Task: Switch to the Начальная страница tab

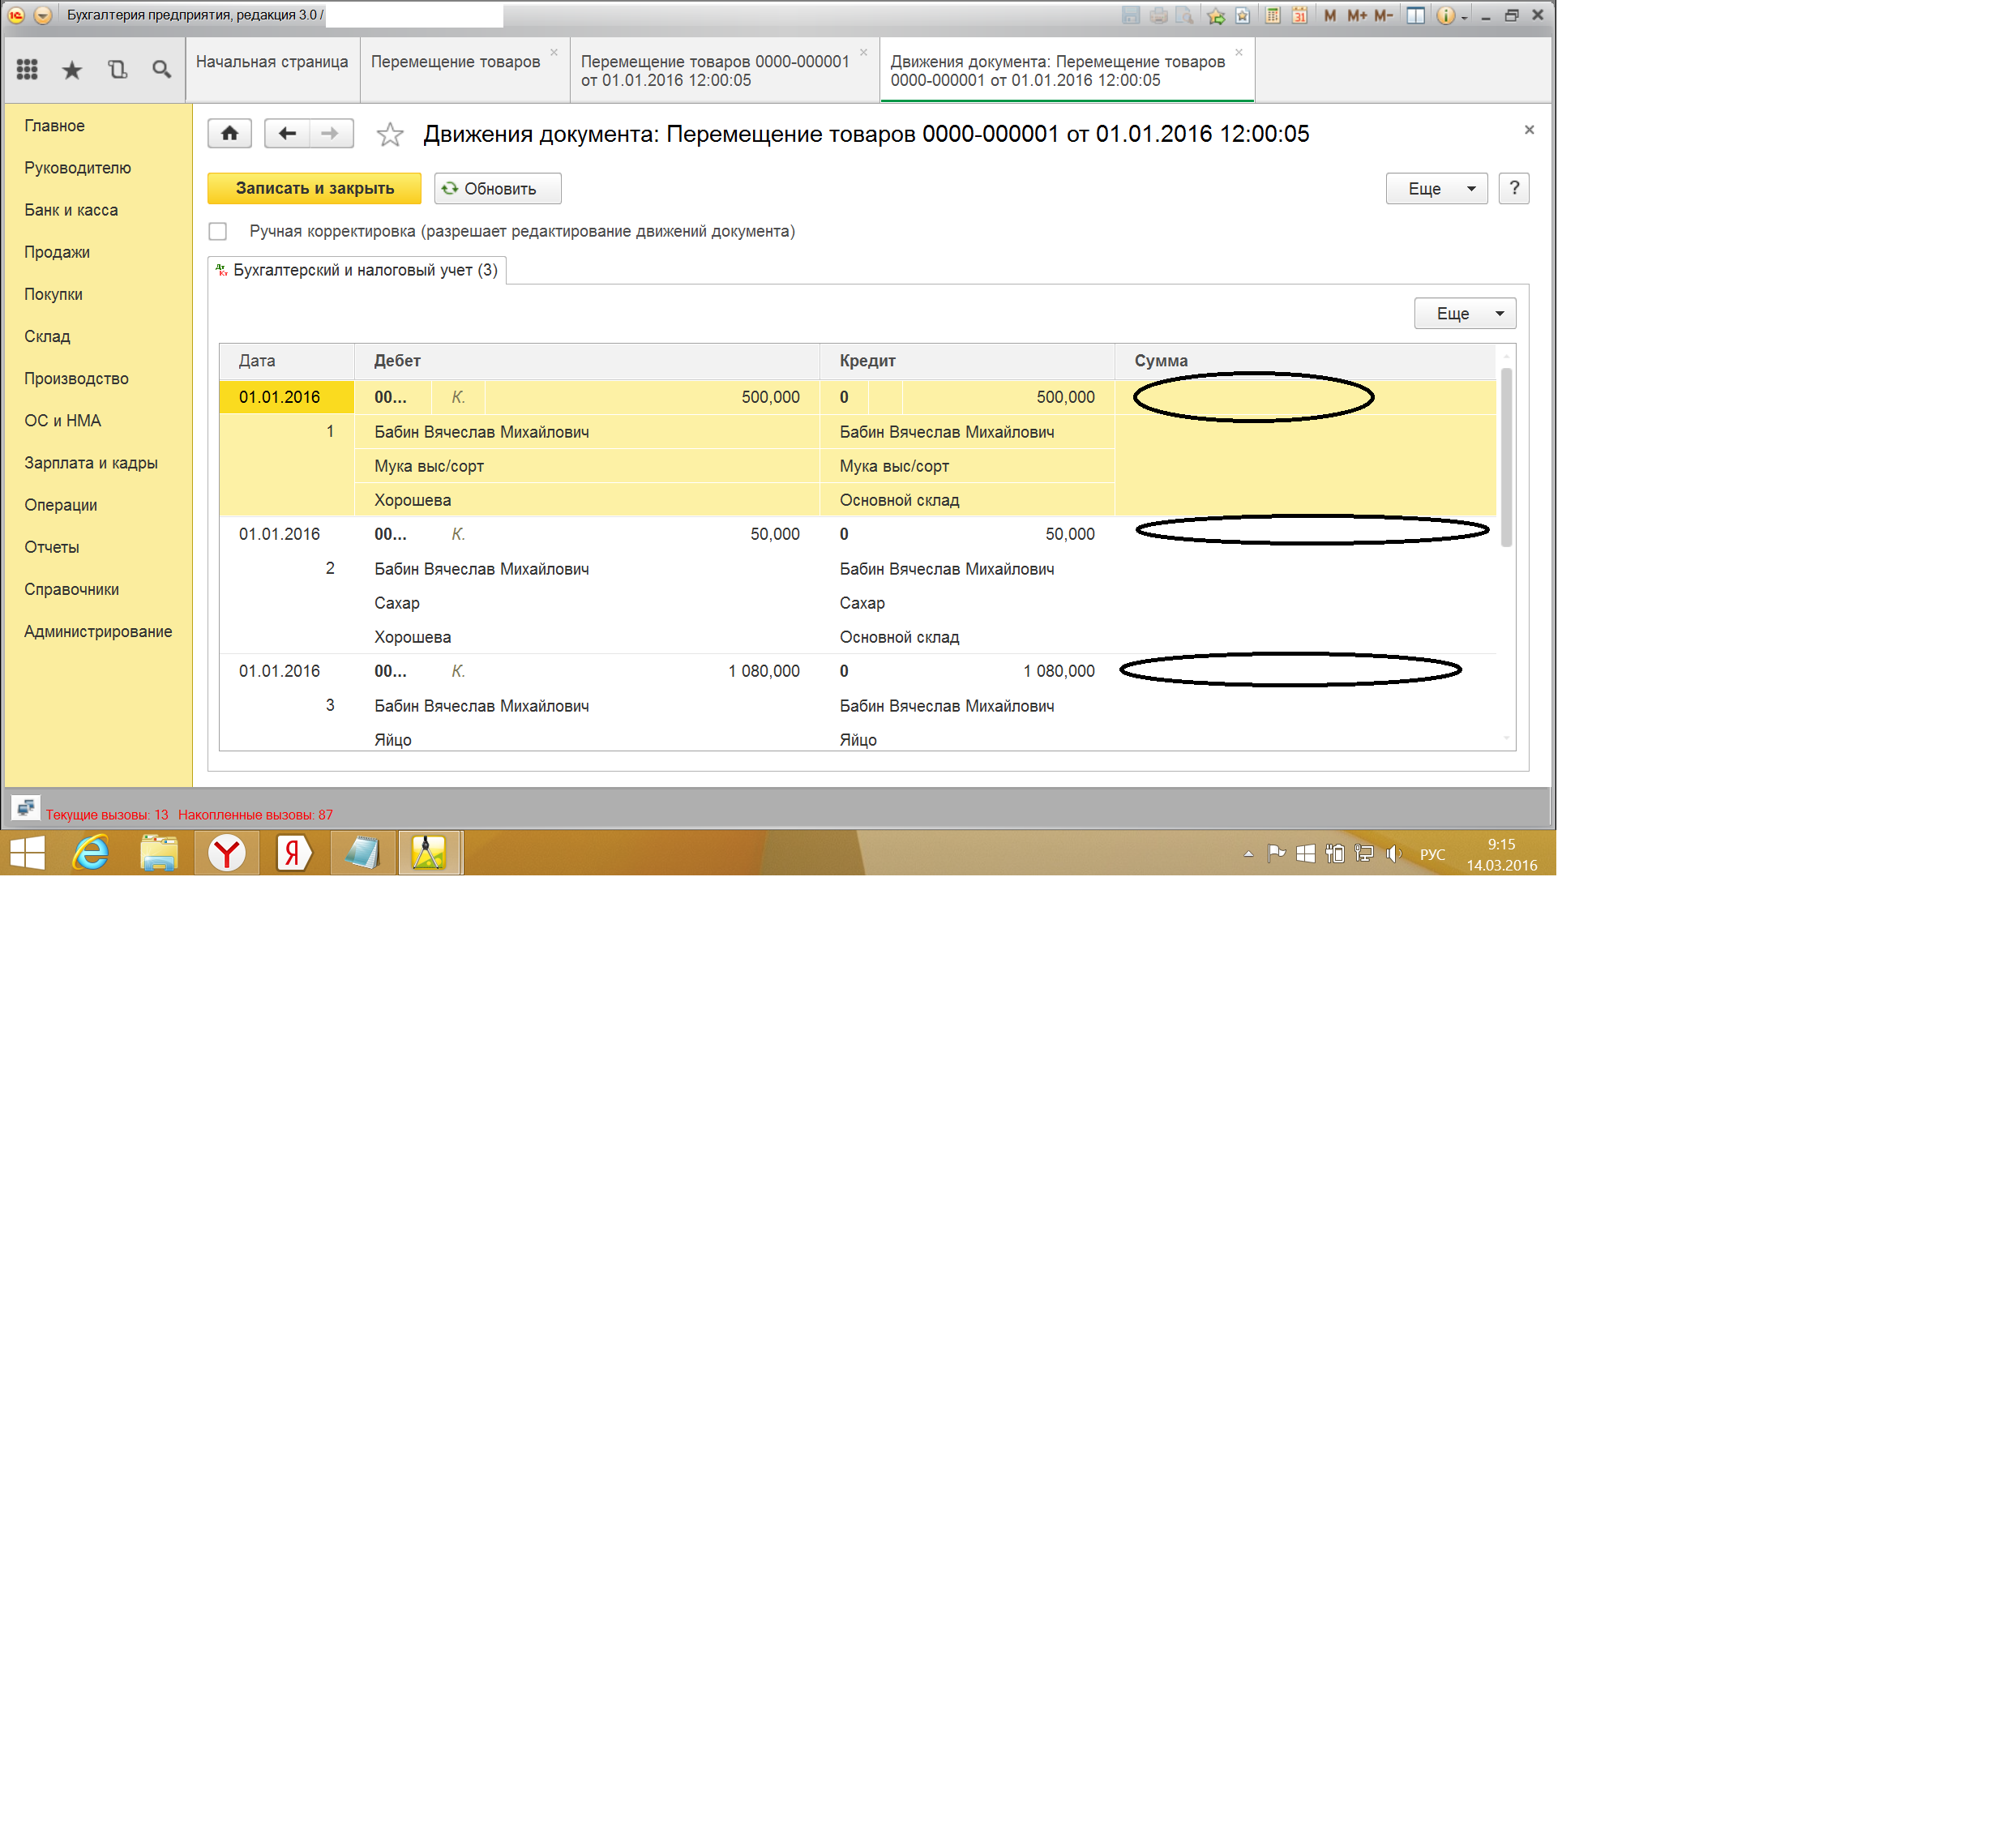Action: point(272,61)
